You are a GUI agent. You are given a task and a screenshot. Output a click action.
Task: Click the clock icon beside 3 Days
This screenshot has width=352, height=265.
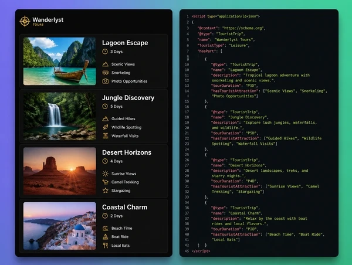coord(105,52)
